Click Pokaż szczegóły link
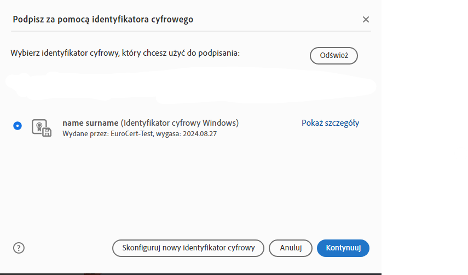 coord(330,123)
